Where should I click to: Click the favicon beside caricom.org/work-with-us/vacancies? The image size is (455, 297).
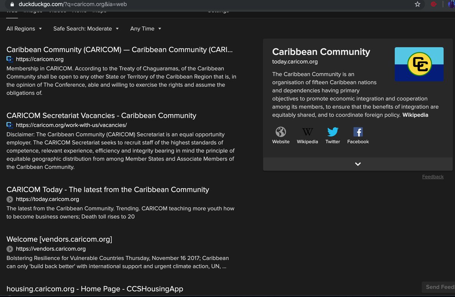point(10,125)
